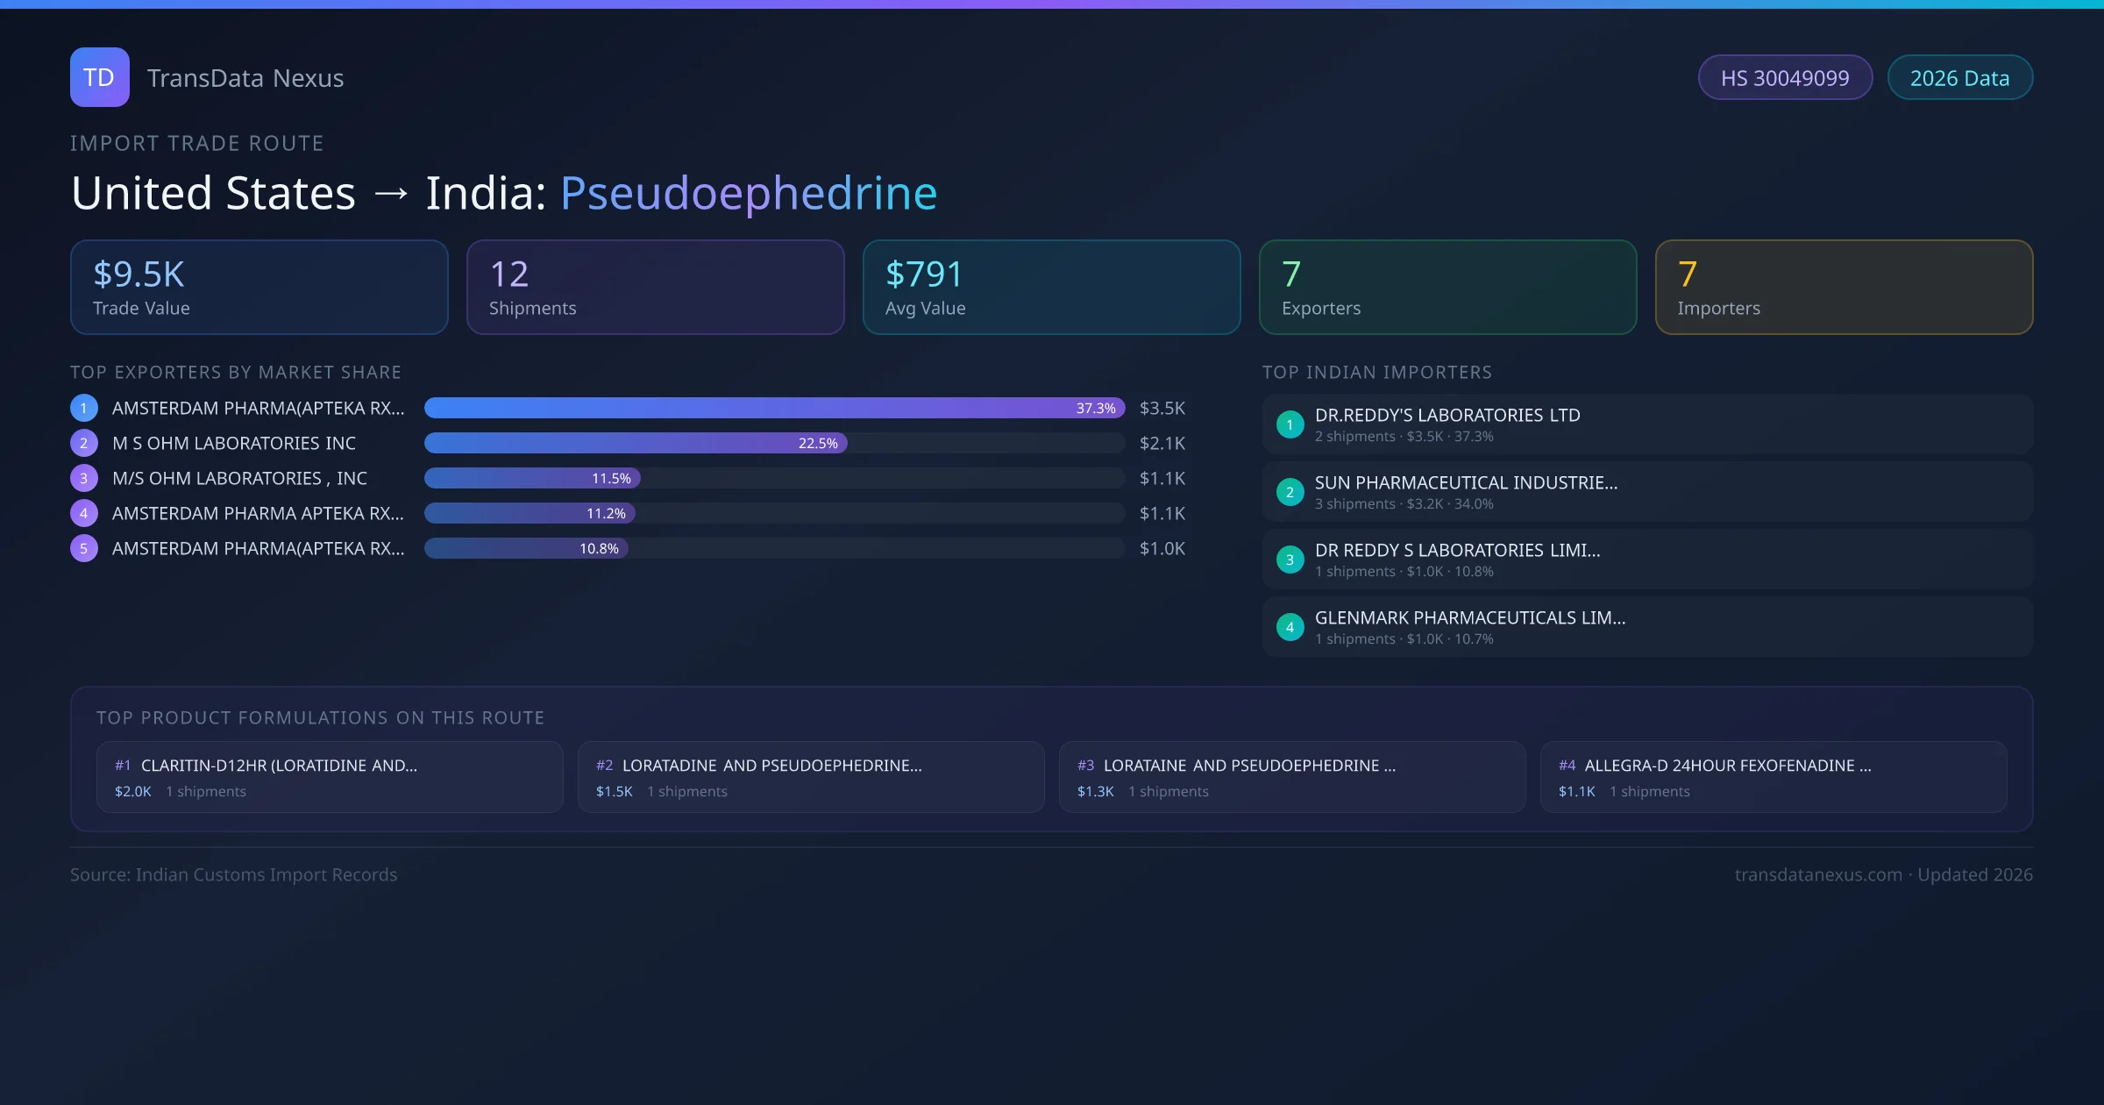The height and width of the screenshot is (1105, 2104).
Task: Select the 7 Importers stat card
Action: pyautogui.click(x=1843, y=287)
